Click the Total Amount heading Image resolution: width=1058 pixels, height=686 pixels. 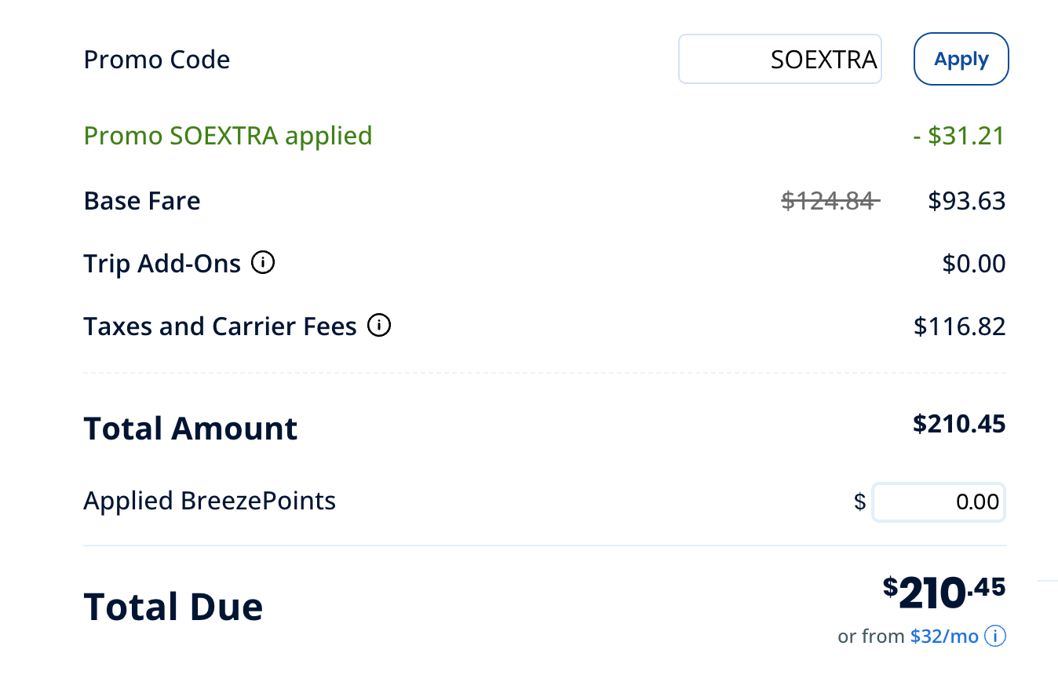click(x=191, y=429)
